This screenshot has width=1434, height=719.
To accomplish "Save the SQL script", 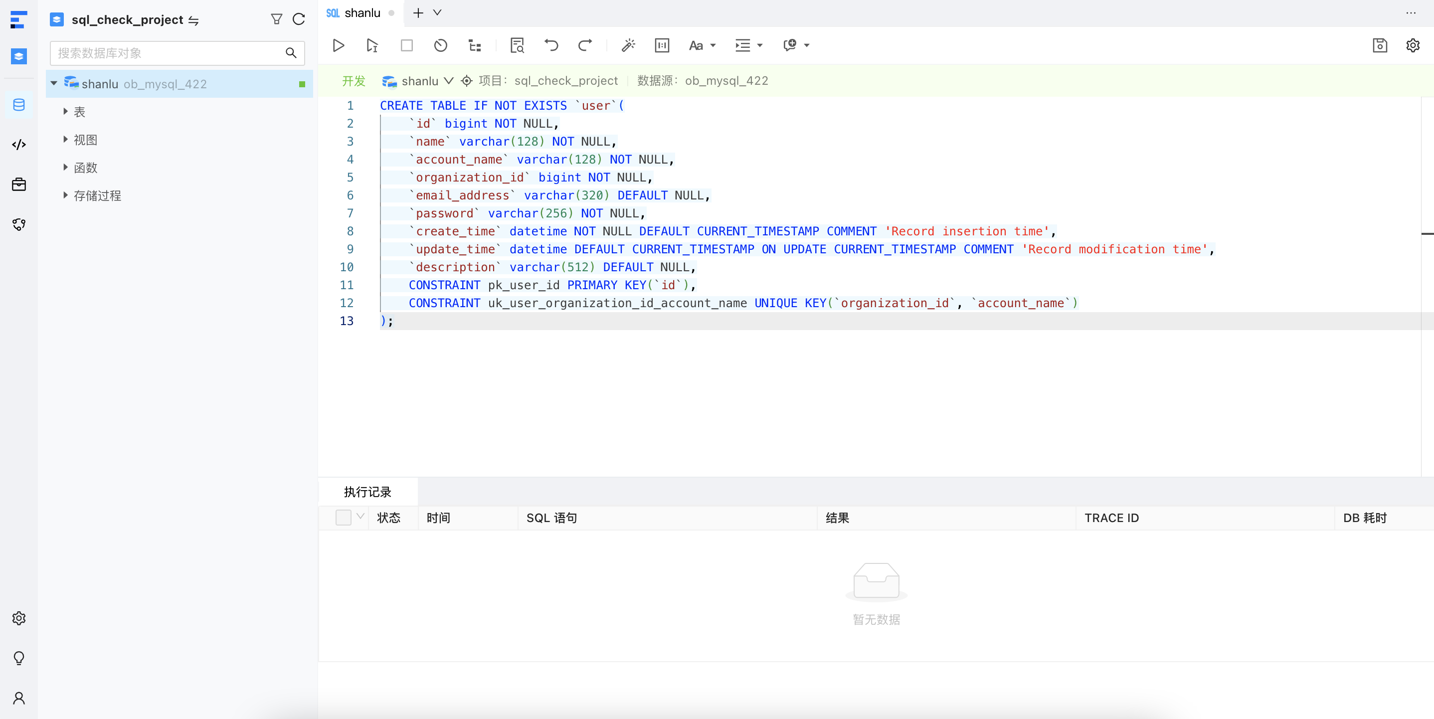I will [x=1380, y=45].
